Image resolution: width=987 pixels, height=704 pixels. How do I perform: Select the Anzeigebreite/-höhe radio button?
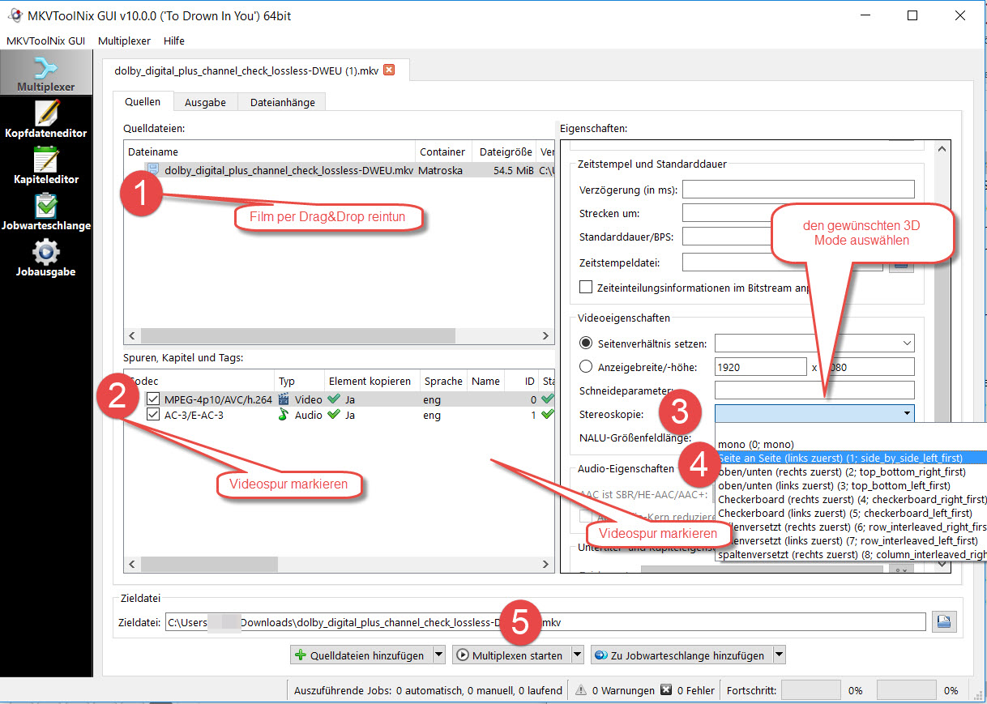(x=586, y=367)
